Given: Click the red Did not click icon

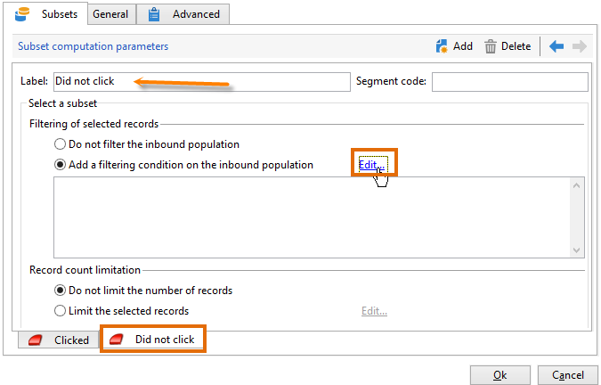Looking at the screenshot, I should pyautogui.click(x=117, y=340).
